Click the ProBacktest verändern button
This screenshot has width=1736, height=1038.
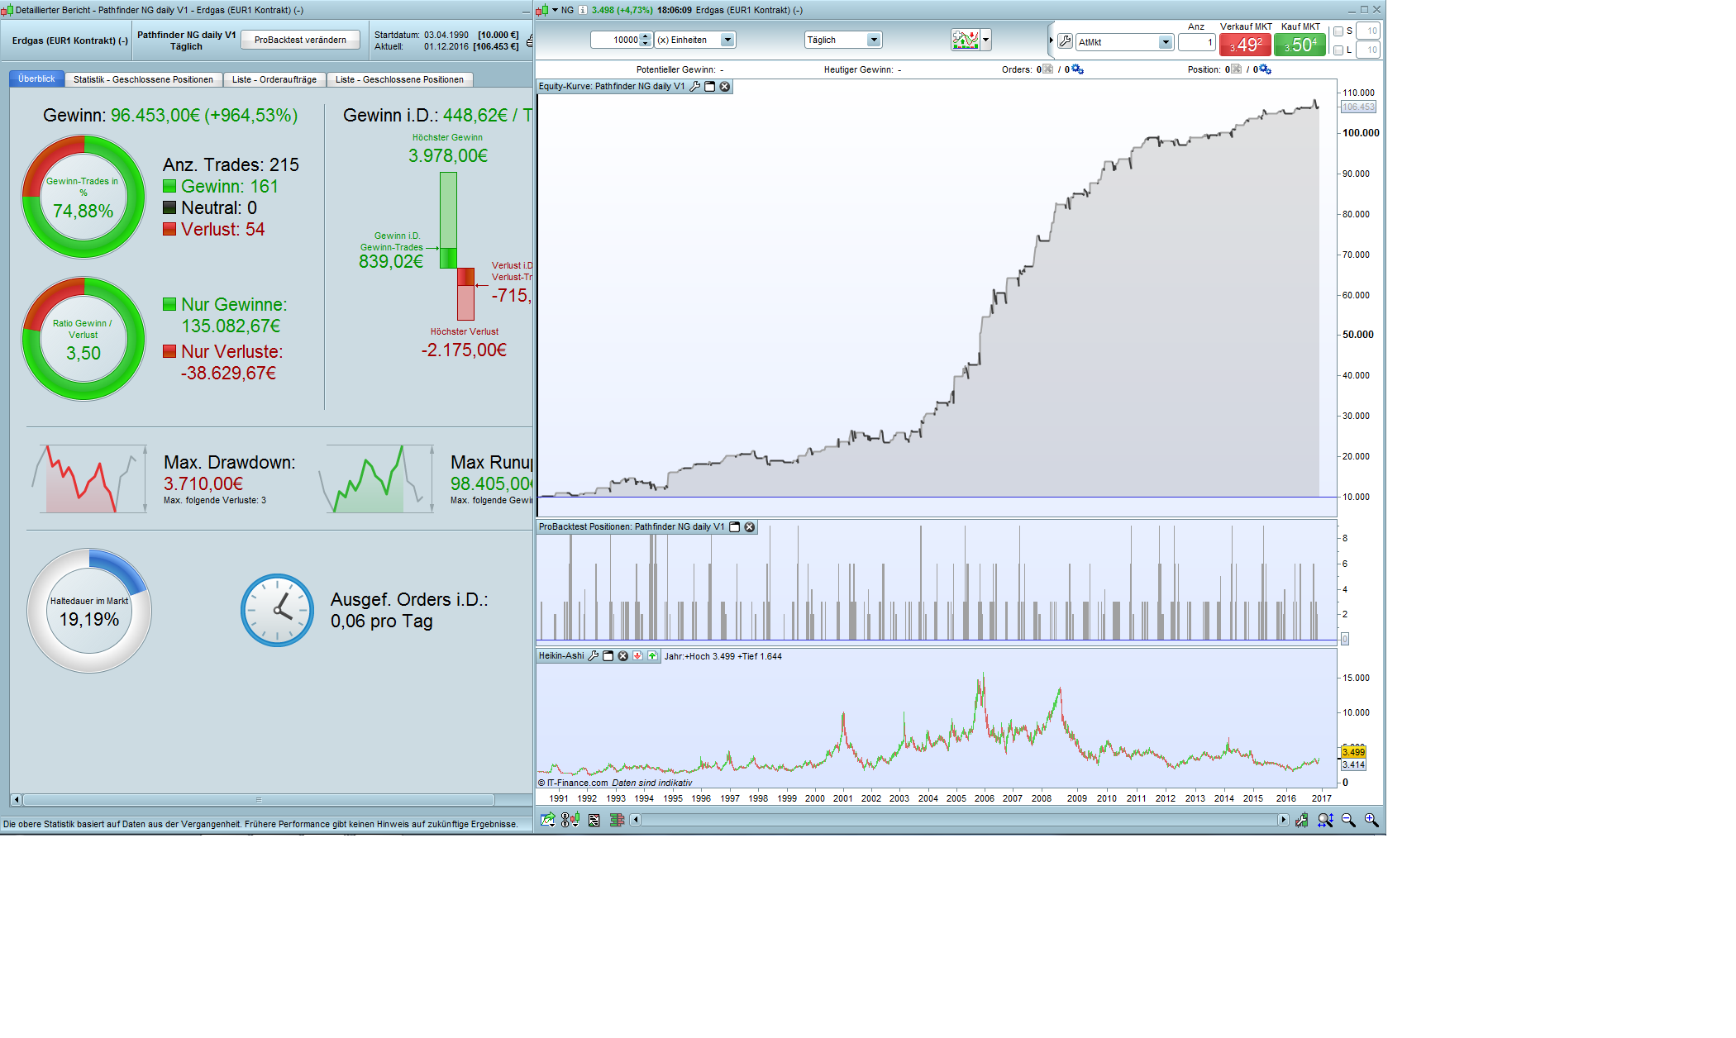point(300,40)
